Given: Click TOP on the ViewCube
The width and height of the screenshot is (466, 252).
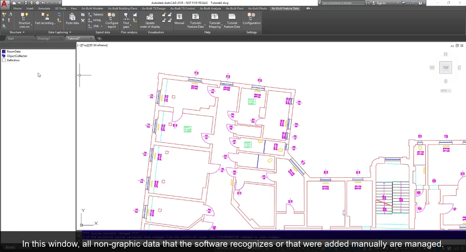Looking at the screenshot, I should click(445, 67).
